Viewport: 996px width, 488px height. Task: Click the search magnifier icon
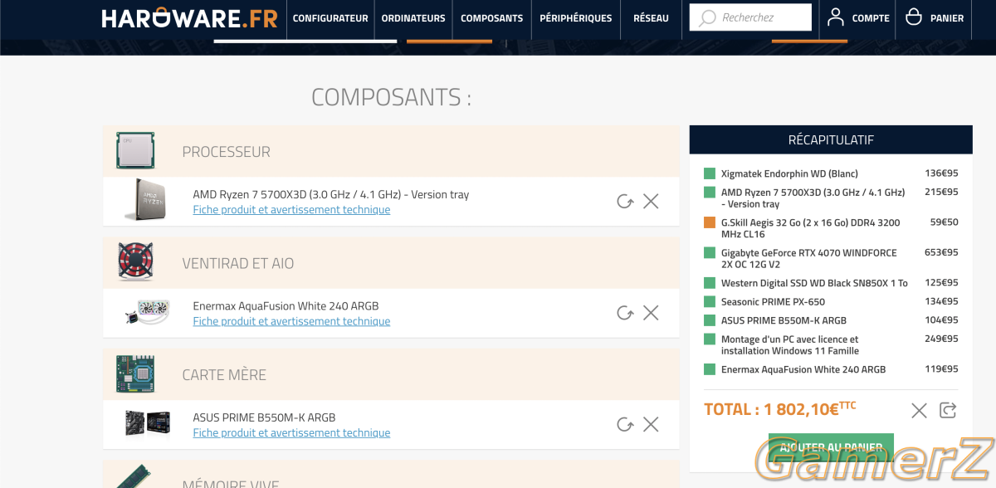tap(707, 17)
